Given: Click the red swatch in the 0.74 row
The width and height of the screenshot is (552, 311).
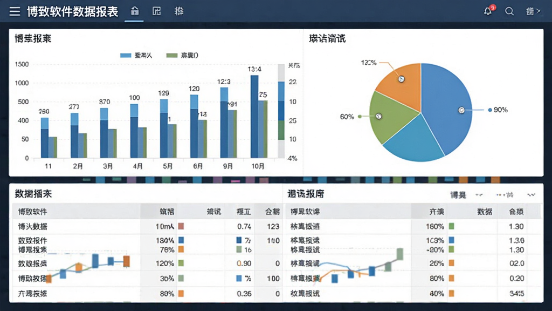Looking at the screenshot, I should (x=181, y=226).
